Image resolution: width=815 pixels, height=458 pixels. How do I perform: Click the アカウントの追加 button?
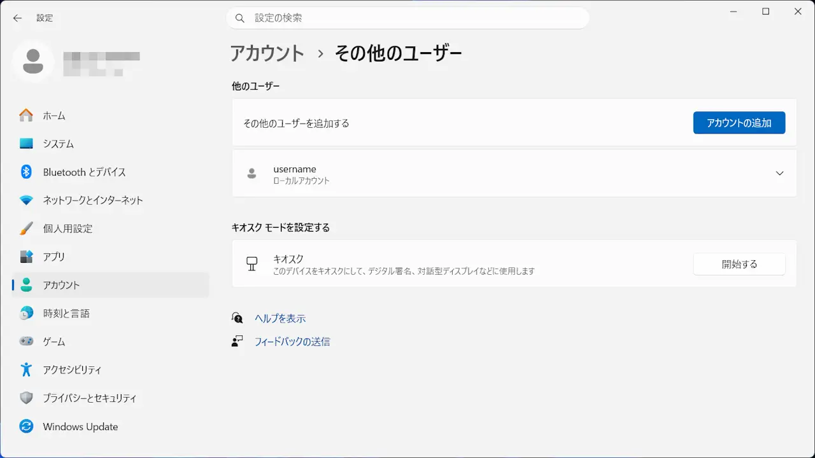[739, 123]
